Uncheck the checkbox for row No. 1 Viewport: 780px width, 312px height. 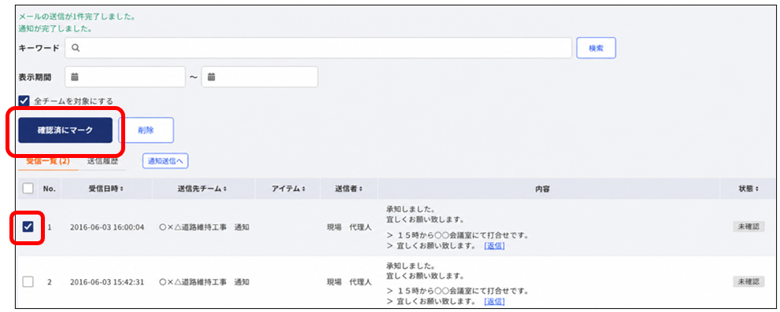point(28,227)
